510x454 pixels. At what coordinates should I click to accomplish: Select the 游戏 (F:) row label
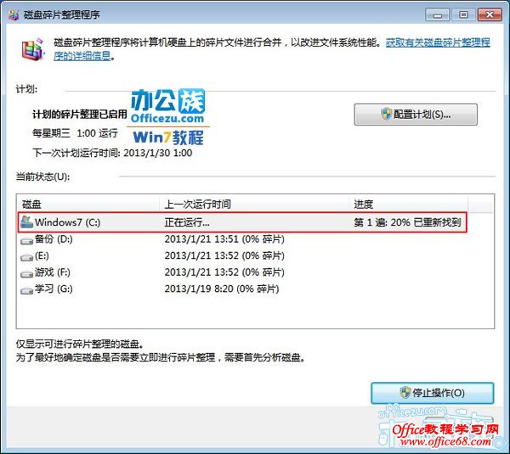click(x=53, y=272)
